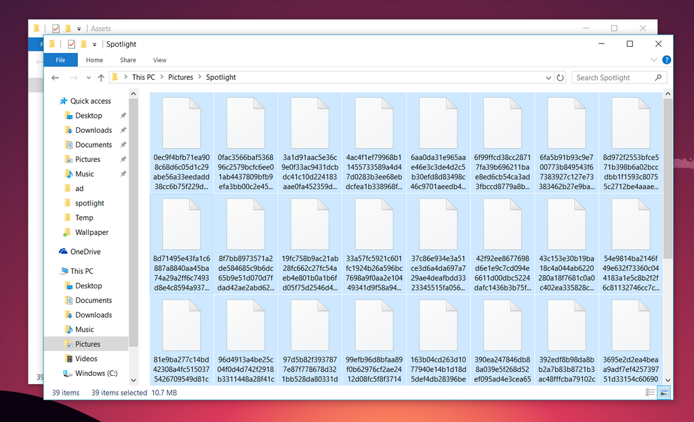The width and height of the screenshot is (694, 422).
Task: Switch to Details view in the status bar
Action: 649,392
